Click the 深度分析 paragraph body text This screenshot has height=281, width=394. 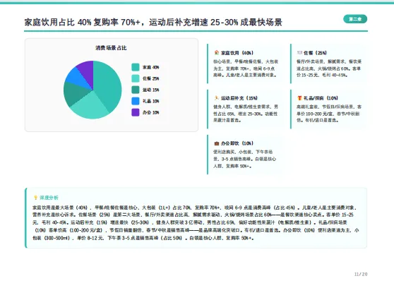[196, 222]
